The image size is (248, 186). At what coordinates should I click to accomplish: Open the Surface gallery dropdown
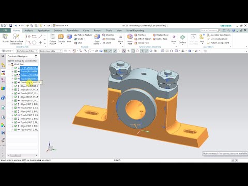[x=182, y=39]
